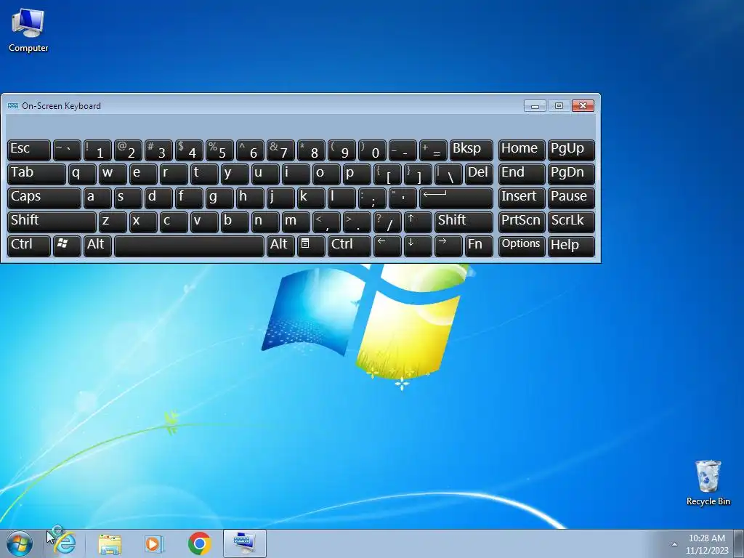Open the Computer desktop icon
744x558 pixels.
click(x=28, y=30)
